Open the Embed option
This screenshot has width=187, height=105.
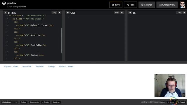coord(23,102)
